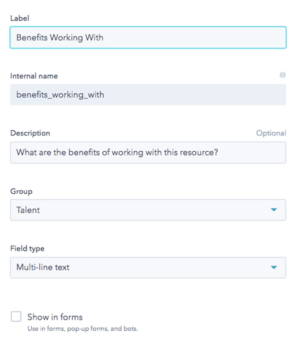This screenshot has height=348, width=304.
Task: Click the 'Group' field heading
Action: click(x=21, y=191)
